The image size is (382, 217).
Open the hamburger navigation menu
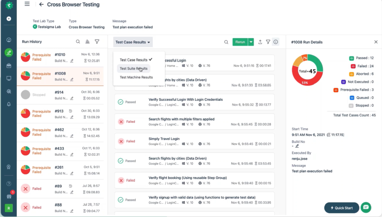coord(27,4)
